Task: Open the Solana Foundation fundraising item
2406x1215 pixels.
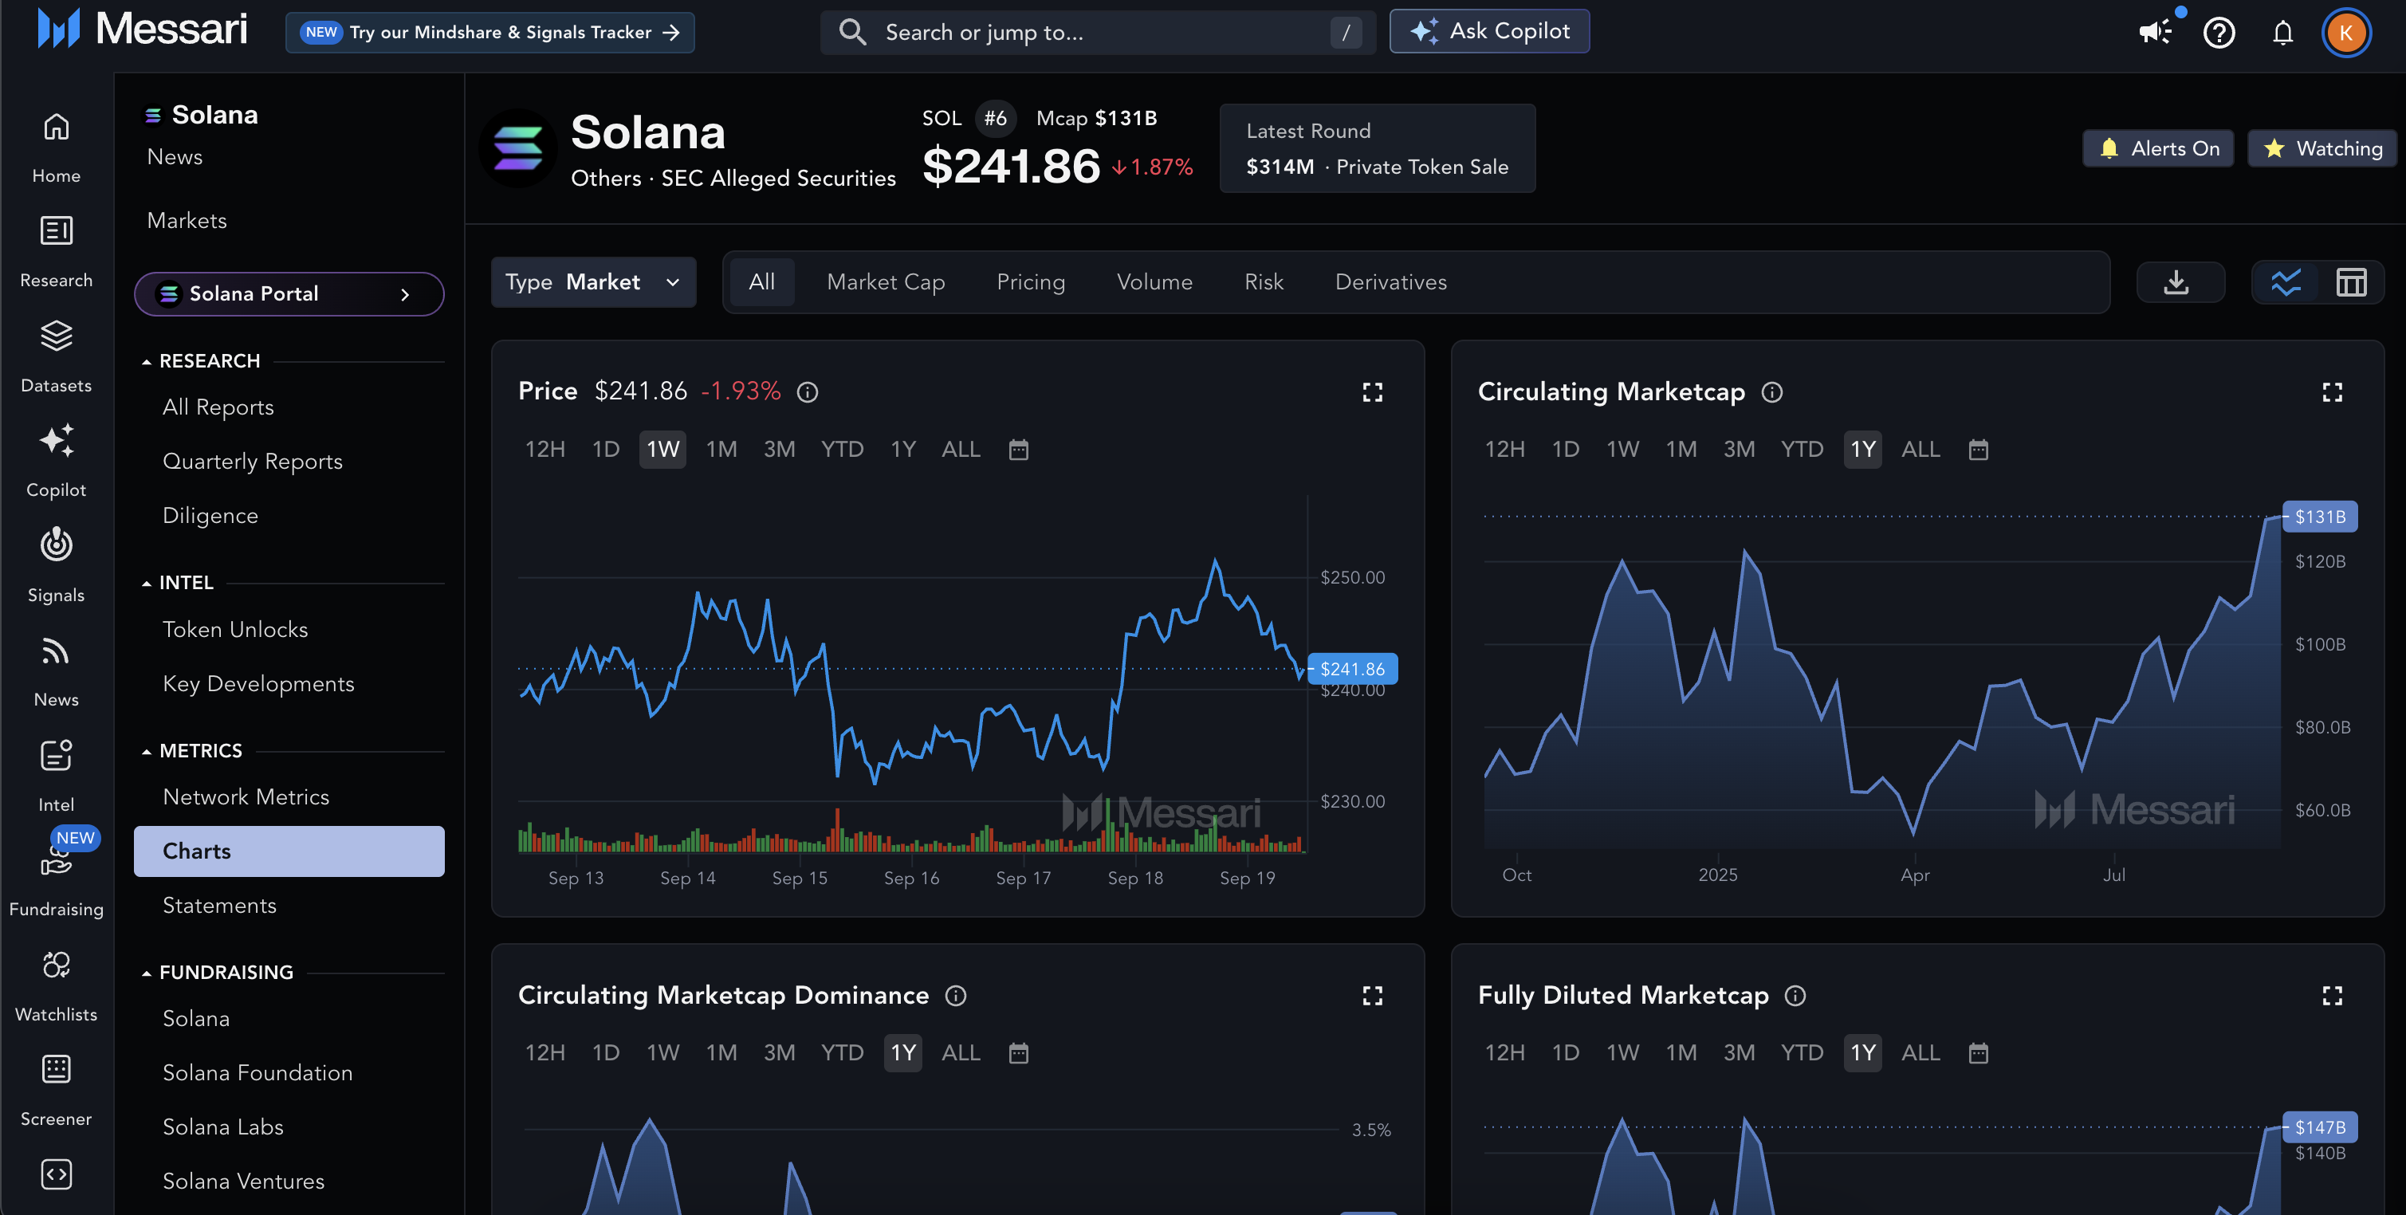Action: click(x=258, y=1074)
